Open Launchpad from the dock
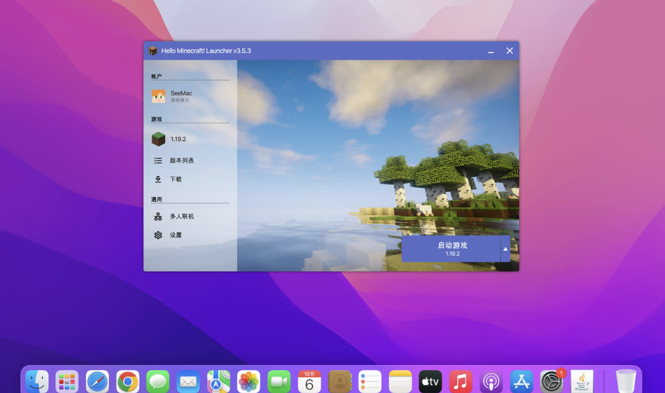Image resolution: width=665 pixels, height=393 pixels. (x=67, y=381)
